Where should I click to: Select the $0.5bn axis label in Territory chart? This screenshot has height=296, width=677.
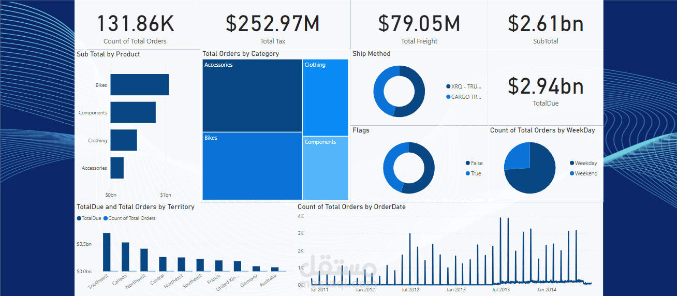pyautogui.click(x=84, y=244)
